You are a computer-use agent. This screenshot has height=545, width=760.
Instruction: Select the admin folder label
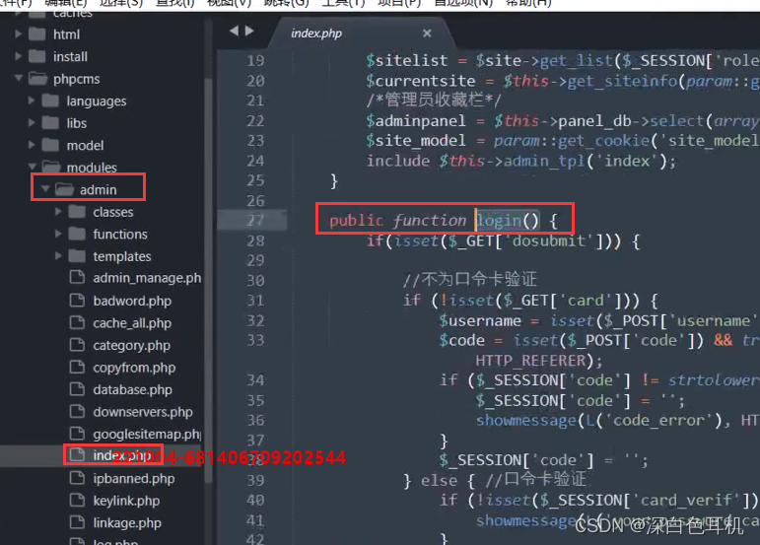tap(99, 189)
